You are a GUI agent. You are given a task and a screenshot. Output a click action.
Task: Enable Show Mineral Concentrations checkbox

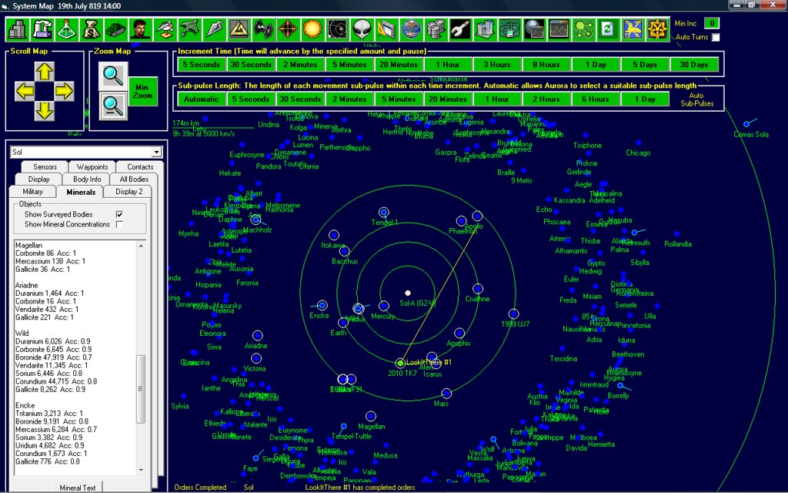(119, 224)
